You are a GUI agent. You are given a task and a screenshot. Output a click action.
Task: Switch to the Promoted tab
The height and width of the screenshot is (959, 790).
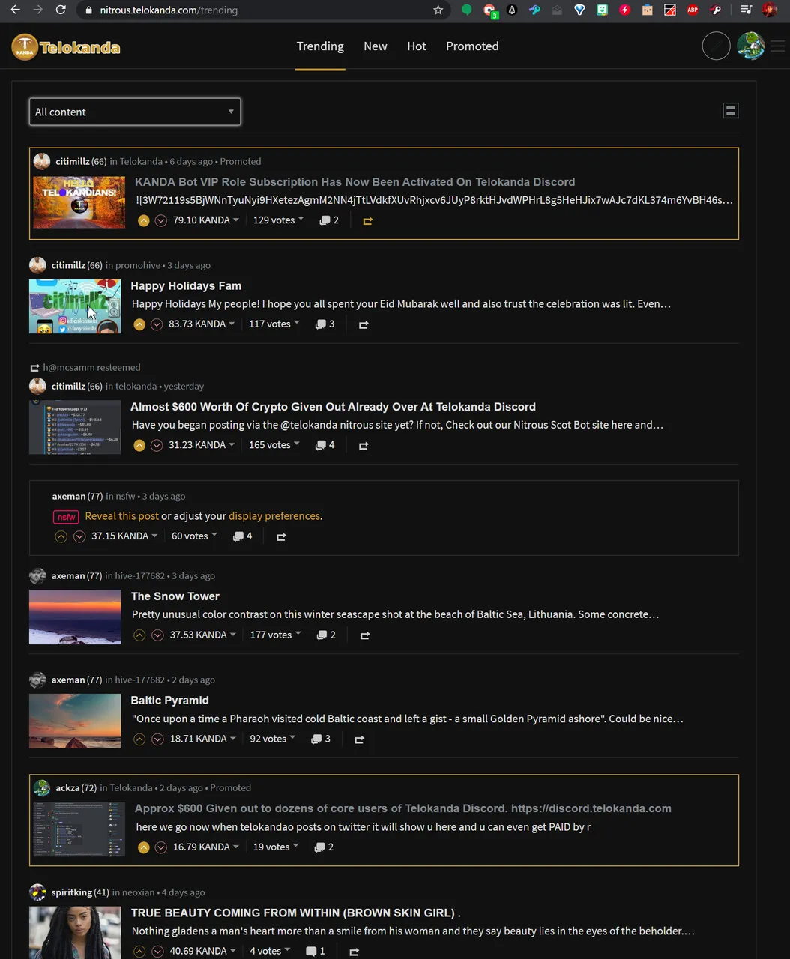click(x=472, y=46)
